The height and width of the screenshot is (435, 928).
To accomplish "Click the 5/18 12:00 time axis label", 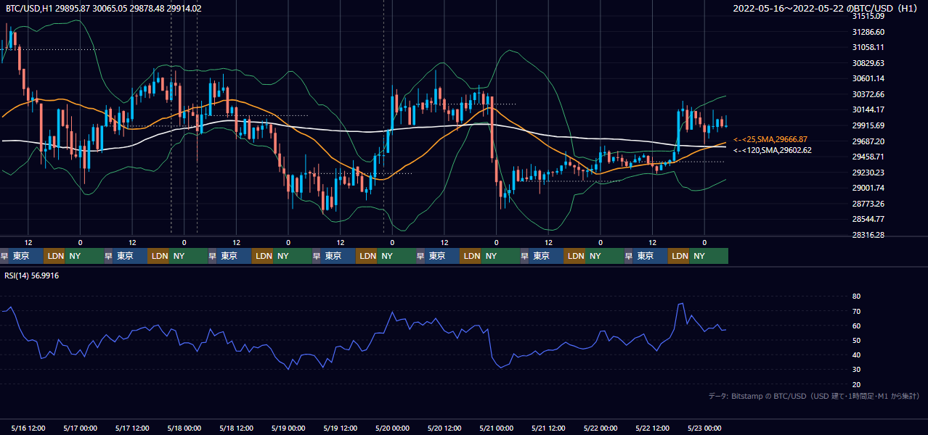I will pyautogui.click(x=236, y=428).
